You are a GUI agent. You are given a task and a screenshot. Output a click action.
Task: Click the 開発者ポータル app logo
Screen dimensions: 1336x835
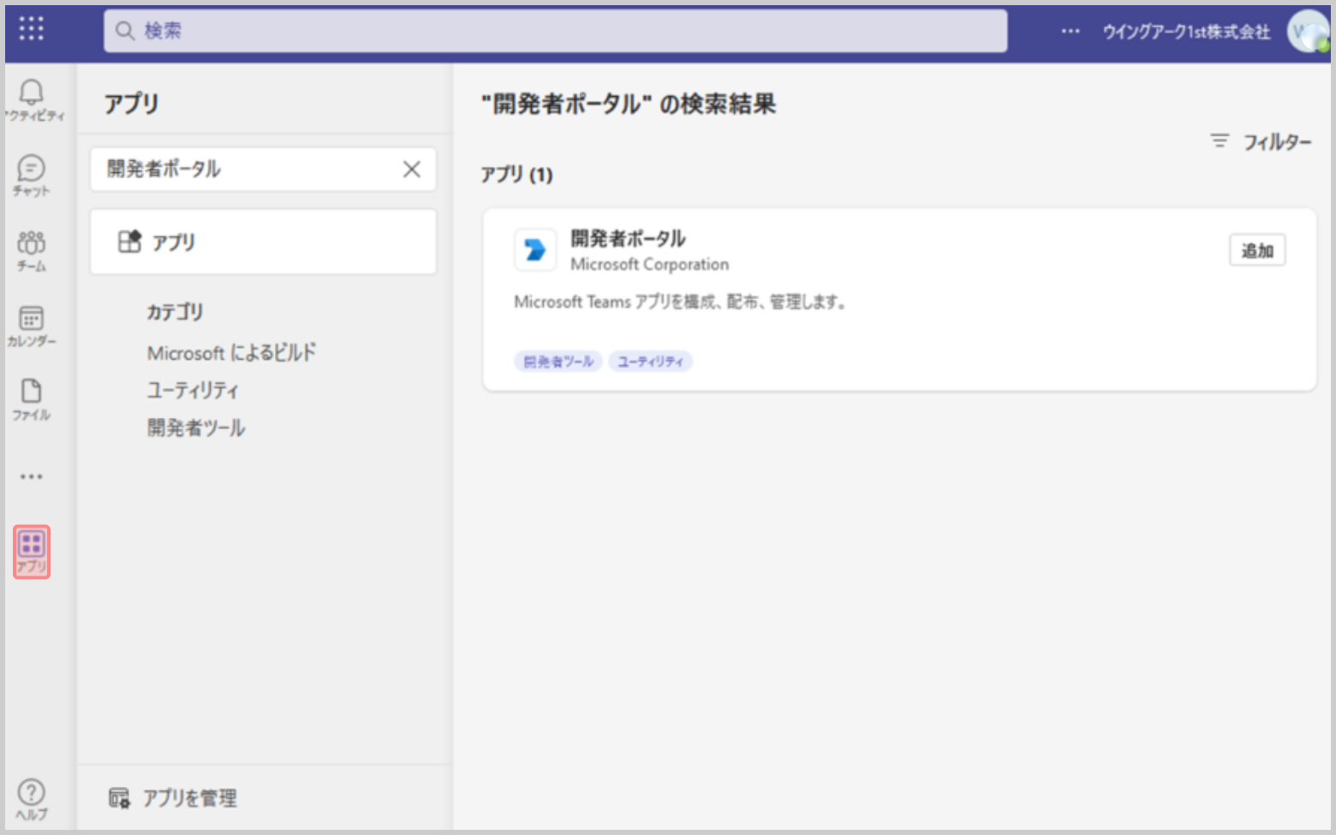point(535,250)
